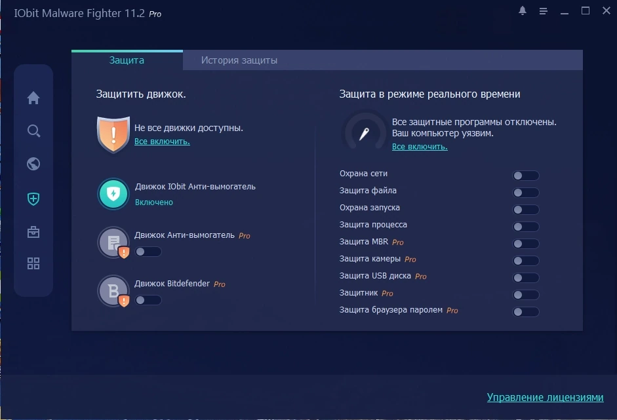The image size is (617, 420).
Task: Turn on Охрана сети switch
Action: [x=526, y=176]
